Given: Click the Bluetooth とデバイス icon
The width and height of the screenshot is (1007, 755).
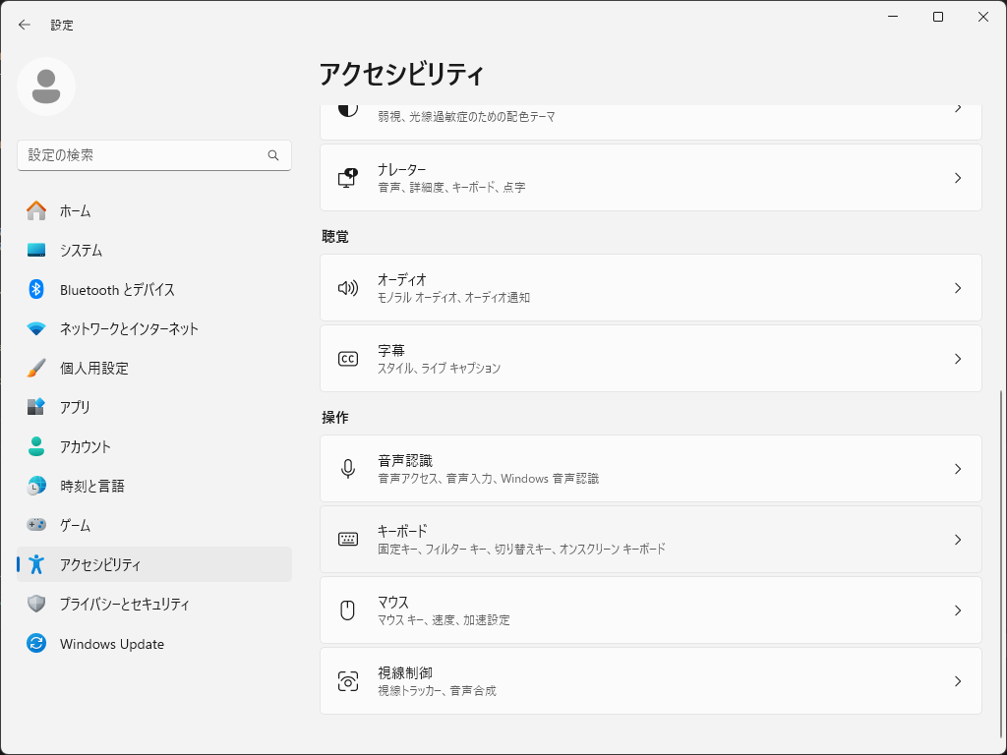Looking at the screenshot, I should coord(37,289).
